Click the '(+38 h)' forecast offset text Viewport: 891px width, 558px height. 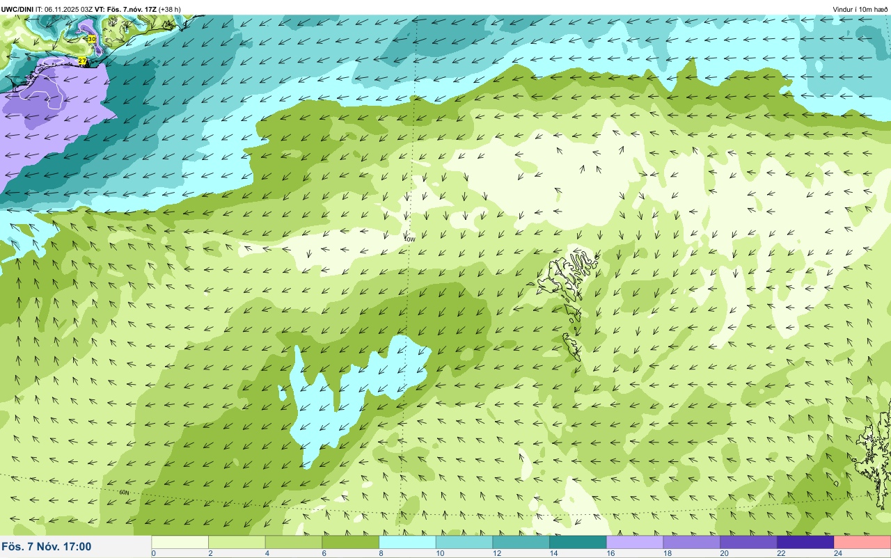click(170, 9)
